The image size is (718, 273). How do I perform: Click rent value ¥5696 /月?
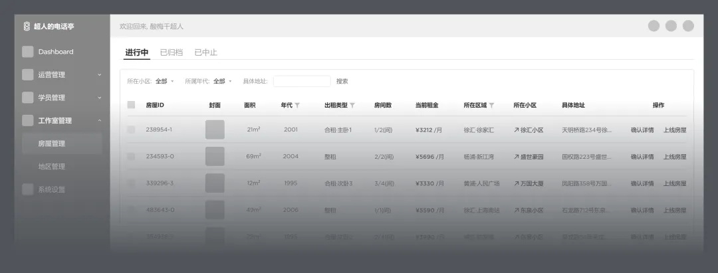point(429,156)
